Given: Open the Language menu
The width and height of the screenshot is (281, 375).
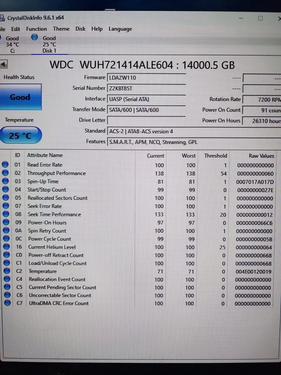Looking at the screenshot, I should (120, 29).
